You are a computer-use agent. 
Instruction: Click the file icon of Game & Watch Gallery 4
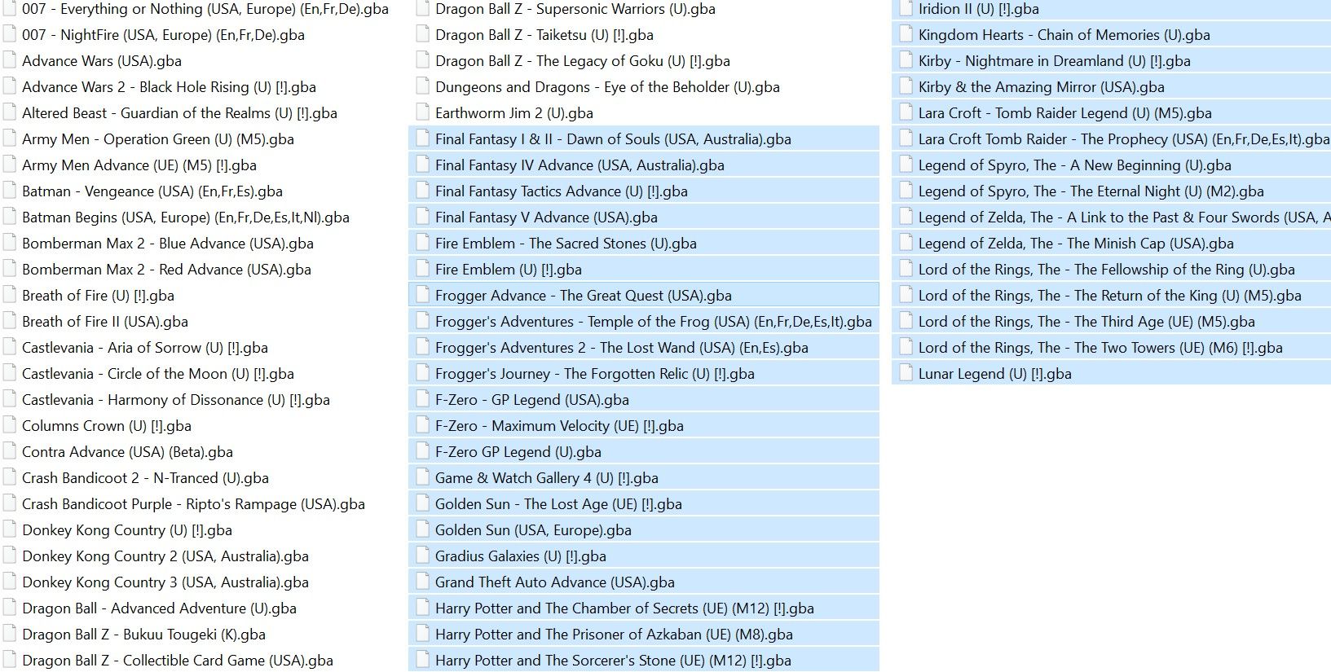(x=422, y=477)
